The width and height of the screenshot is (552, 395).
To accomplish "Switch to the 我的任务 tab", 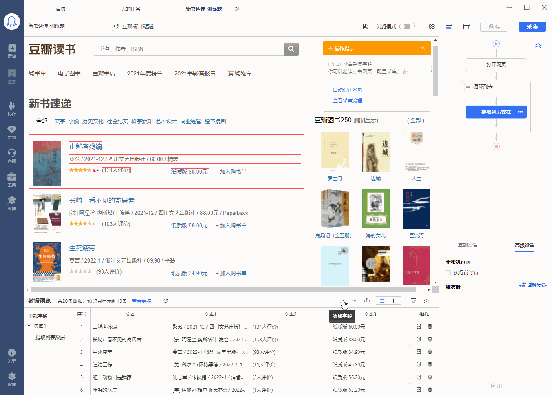I will coord(130,9).
